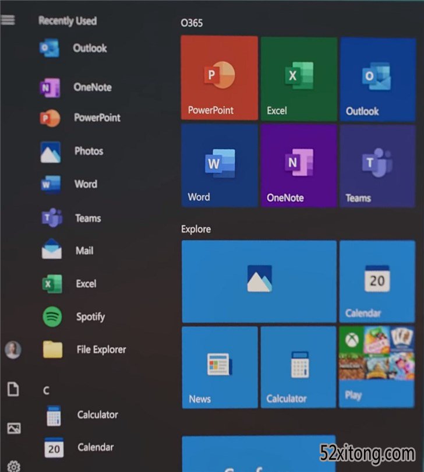The width and height of the screenshot is (424, 472).
Task: Open the Mail app icon
Action: point(52,249)
